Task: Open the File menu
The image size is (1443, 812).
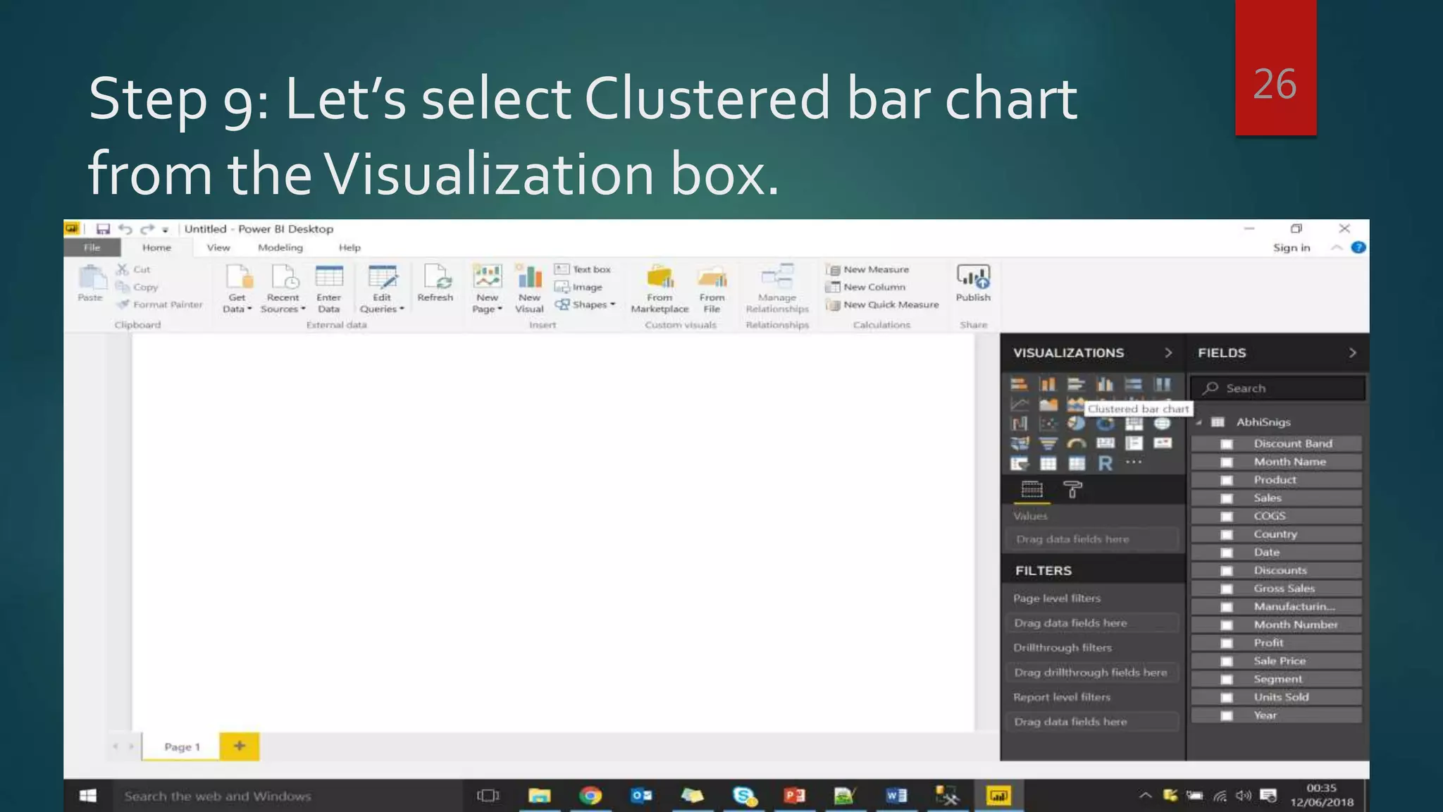Action: pos(92,247)
